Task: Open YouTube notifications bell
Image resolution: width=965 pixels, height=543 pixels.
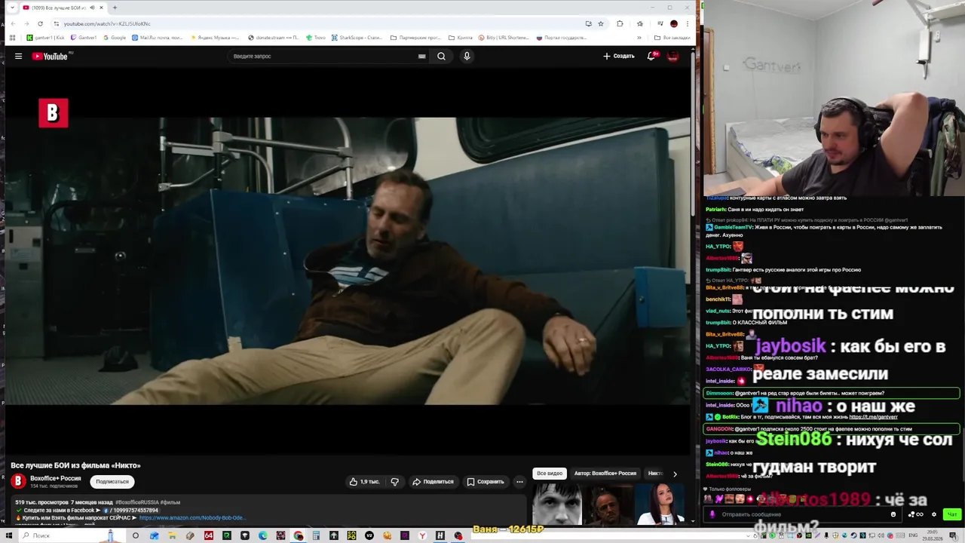Action: coord(651,56)
